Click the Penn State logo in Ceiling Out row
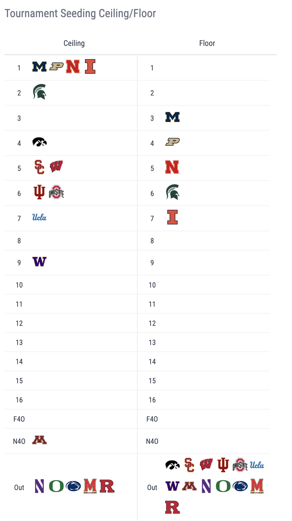Viewport: 292px width, 521px height. (73, 486)
